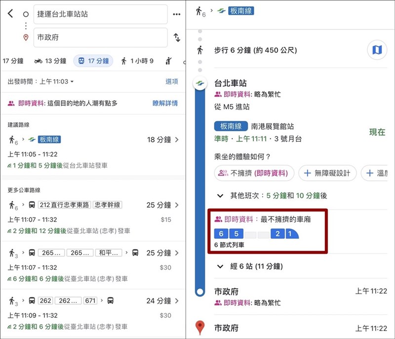The width and height of the screenshot is (395, 339).
Task: Open the 出發時間 上午11:03 dropdown
Action: tap(41, 82)
